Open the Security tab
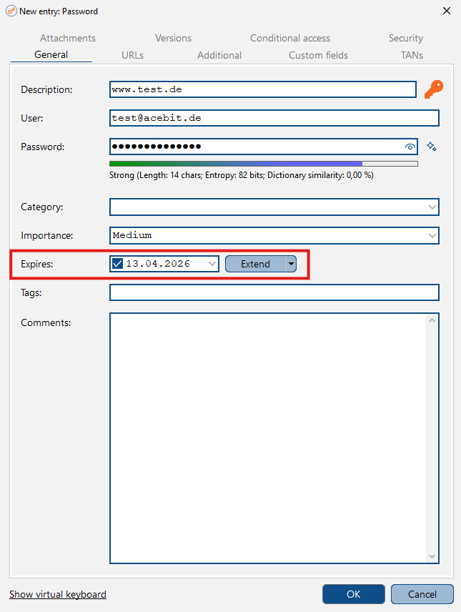461x612 pixels. (405, 39)
